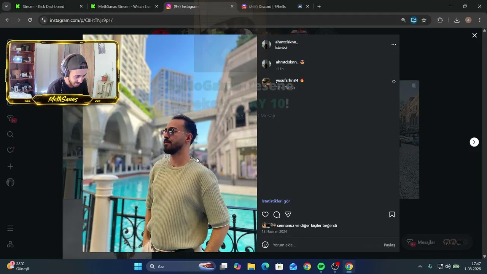This screenshot has width=487, height=274.
Task: Click the install app icon in address bar
Action: tap(414, 20)
